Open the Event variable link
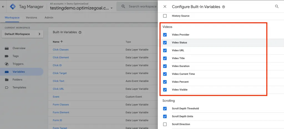Screen dimensions: 284x129 click(x=56, y=97)
